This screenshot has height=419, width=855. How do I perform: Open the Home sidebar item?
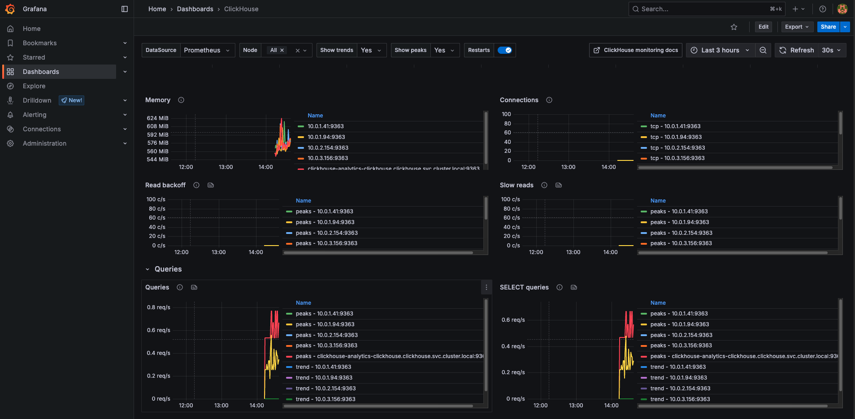(x=31, y=29)
